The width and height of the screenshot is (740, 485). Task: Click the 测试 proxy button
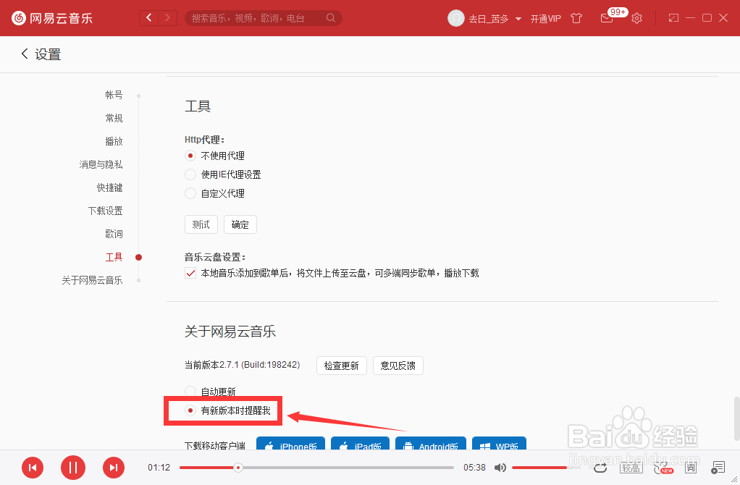(x=201, y=224)
